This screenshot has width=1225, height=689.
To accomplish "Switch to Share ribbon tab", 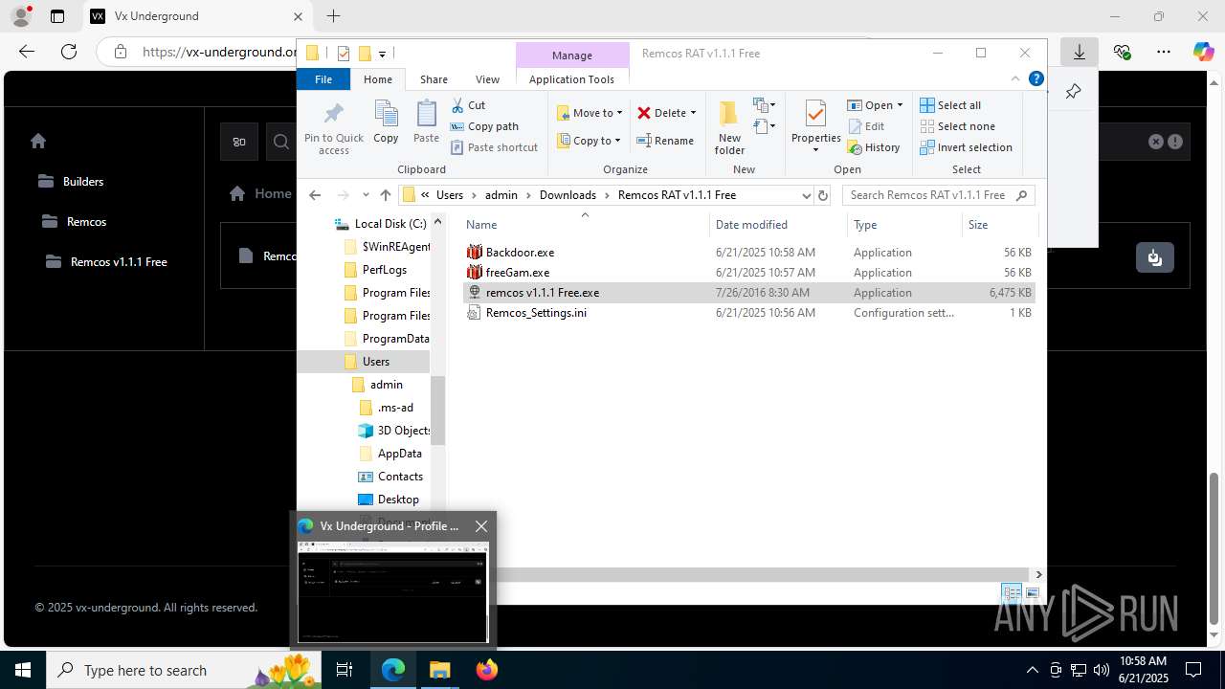I will click(x=434, y=79).
